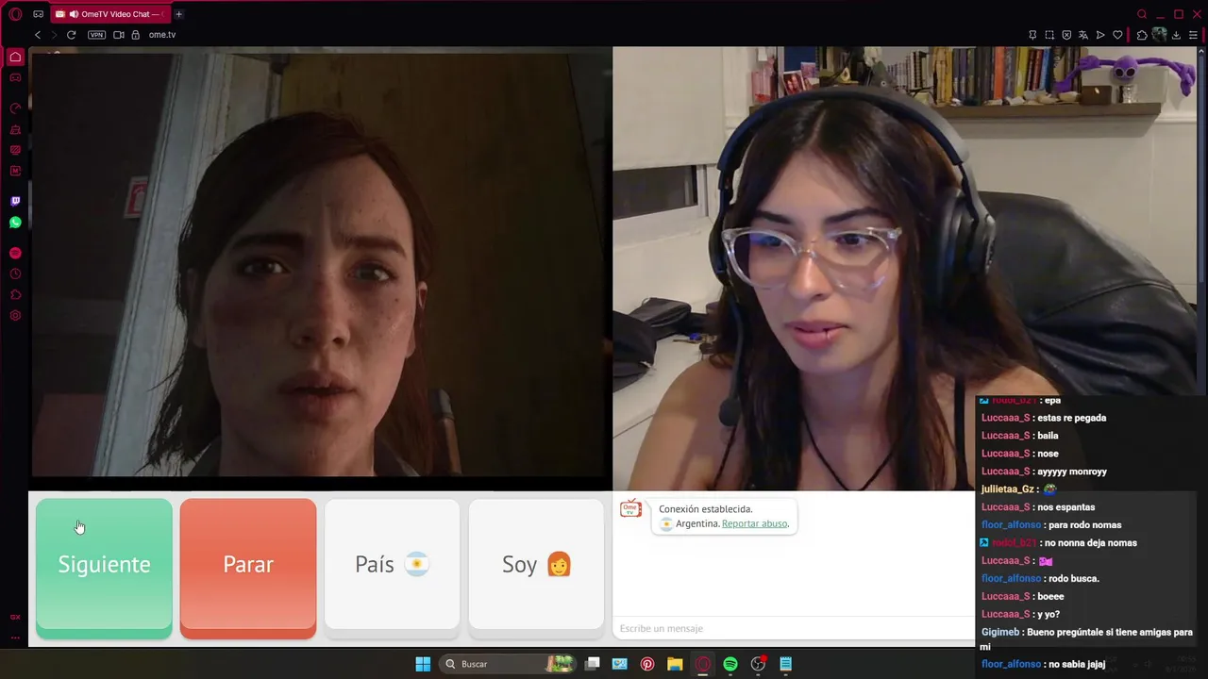Take a snapshot with the capture icon
Viewport: 1208px width, 679px height.
pos(1049,35)
